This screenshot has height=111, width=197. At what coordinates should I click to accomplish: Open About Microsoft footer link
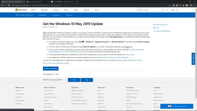(x=158, y=94)
